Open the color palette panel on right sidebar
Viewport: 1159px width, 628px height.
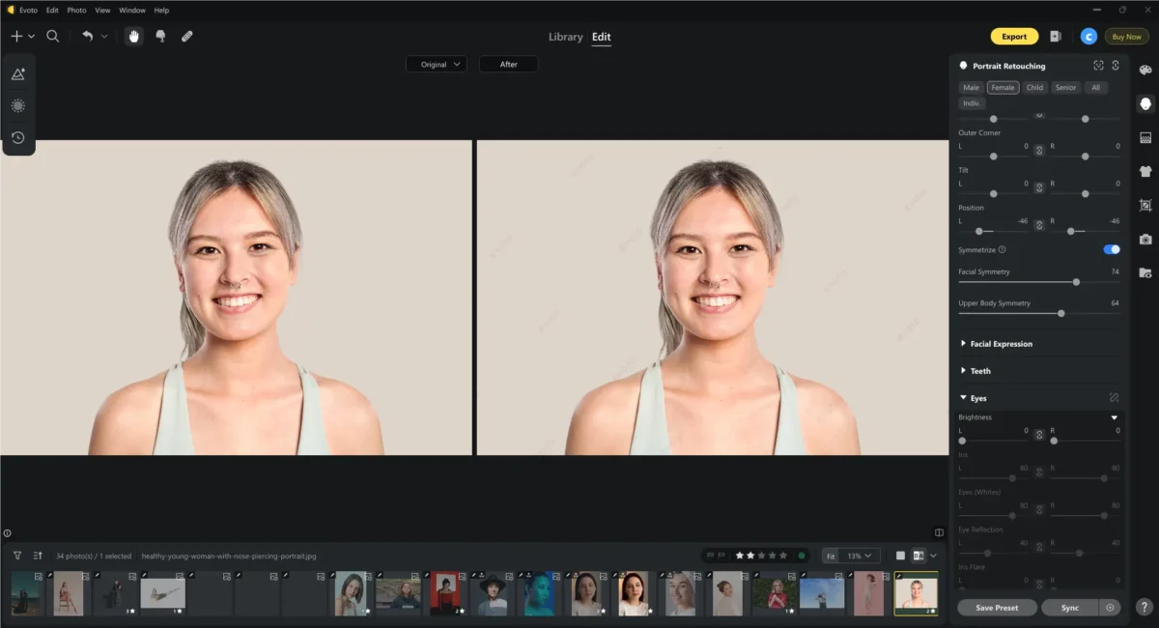tap(1145, 70)
